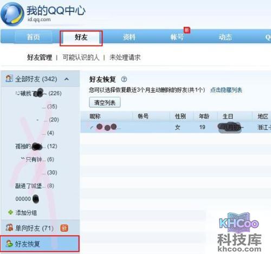Switch to the 资料 profile tab

[129, 37]
